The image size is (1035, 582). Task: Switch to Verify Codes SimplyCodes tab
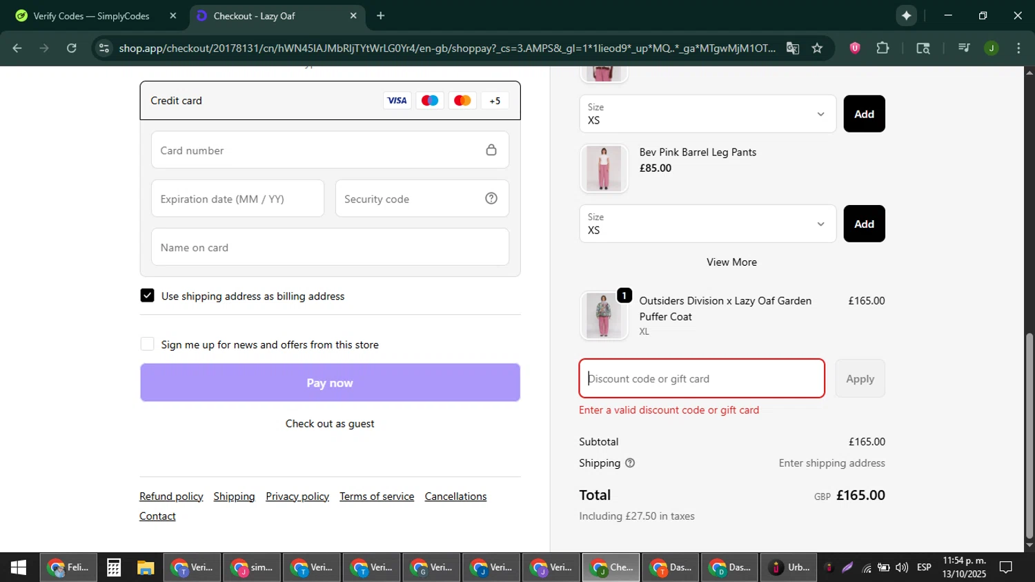pos(92,15)
